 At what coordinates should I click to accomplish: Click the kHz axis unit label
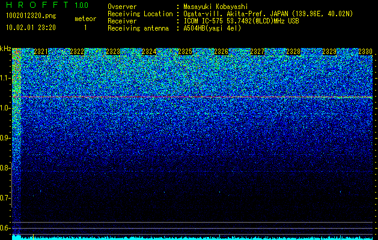point(5,49)
